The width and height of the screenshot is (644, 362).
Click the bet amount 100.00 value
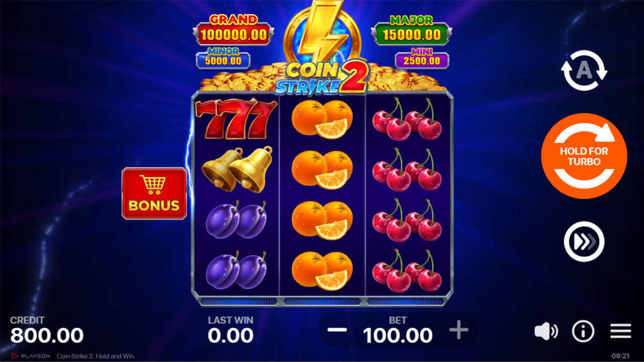pyautogui.click(x=398, y=336)
